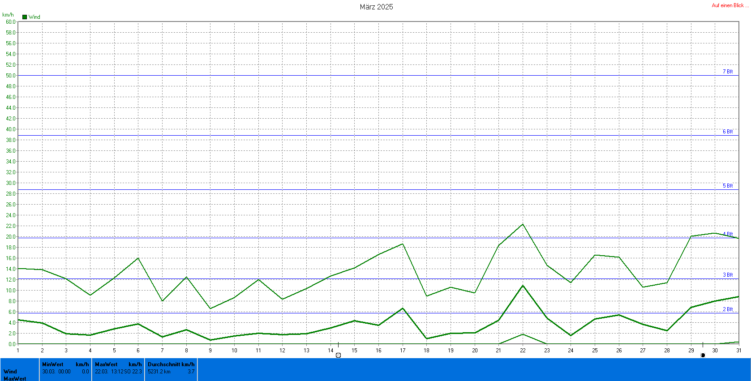Viewport: 751px width, 381px height.
Task: Click the 'MinWert' column header
Action: (x=53, y=364)
